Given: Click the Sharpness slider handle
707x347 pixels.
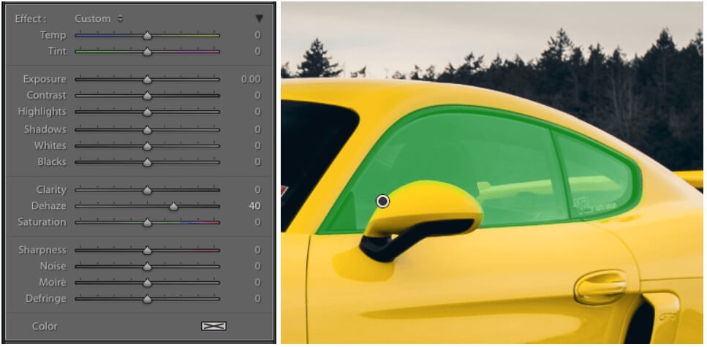Looking at the screenshot, I should coord(147,251).
